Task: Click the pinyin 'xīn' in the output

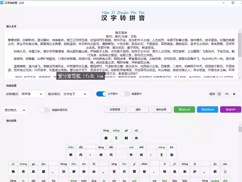Action: 84,164
